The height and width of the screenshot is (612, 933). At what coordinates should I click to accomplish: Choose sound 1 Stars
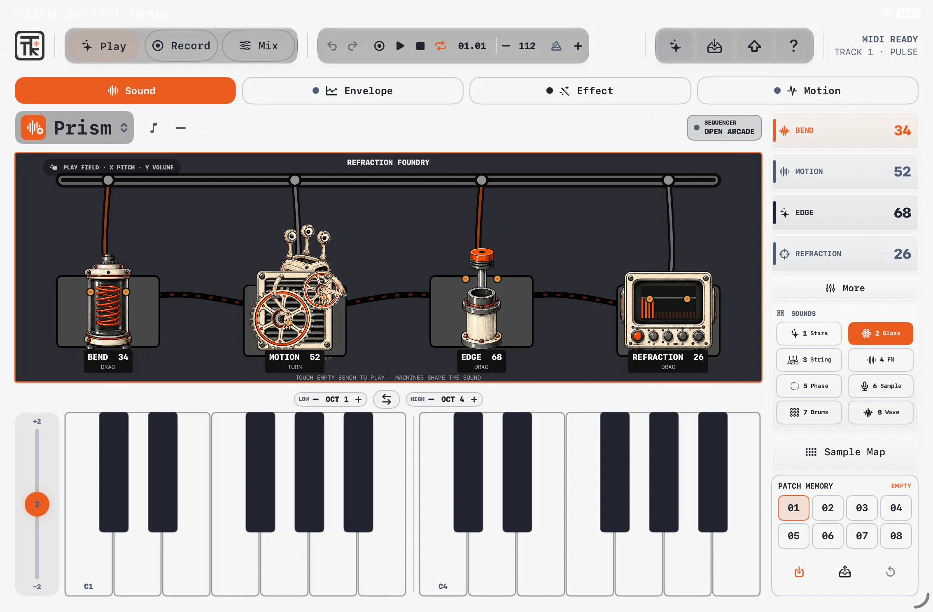pos(809,334)
